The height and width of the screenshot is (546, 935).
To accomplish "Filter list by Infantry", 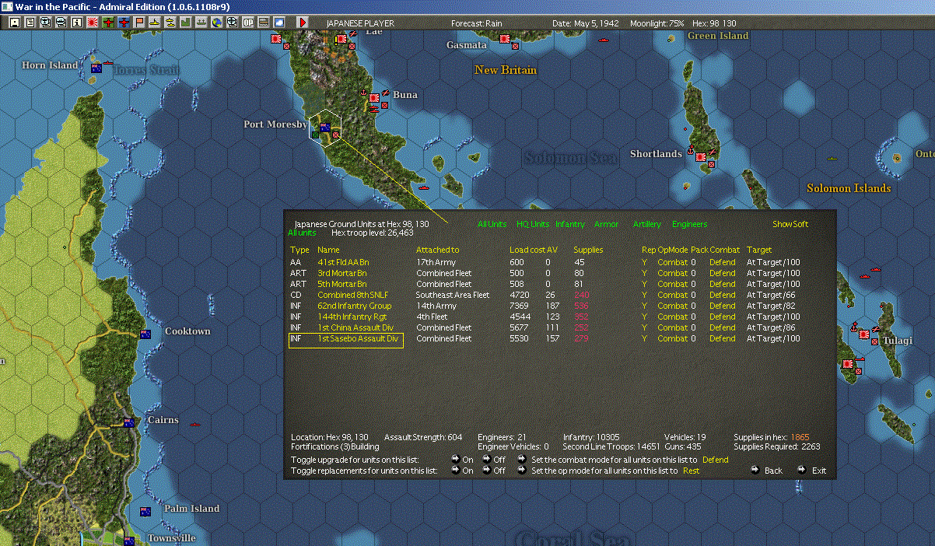I will tap(570, 224).
